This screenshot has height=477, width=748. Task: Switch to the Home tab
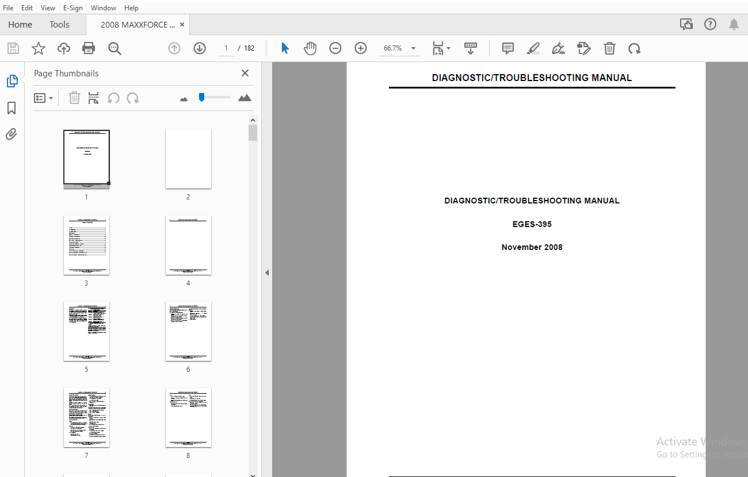[x=20, y=24]
